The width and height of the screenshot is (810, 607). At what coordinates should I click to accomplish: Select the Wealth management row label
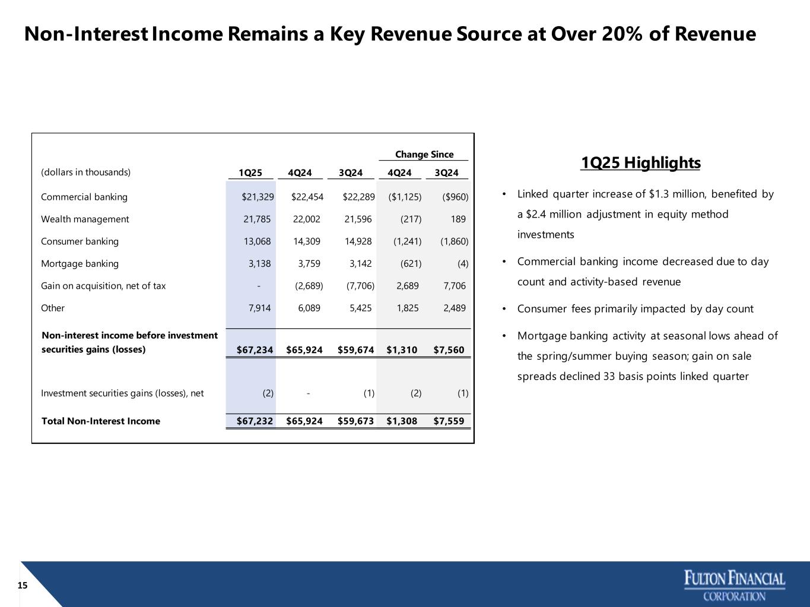(85, 219)
